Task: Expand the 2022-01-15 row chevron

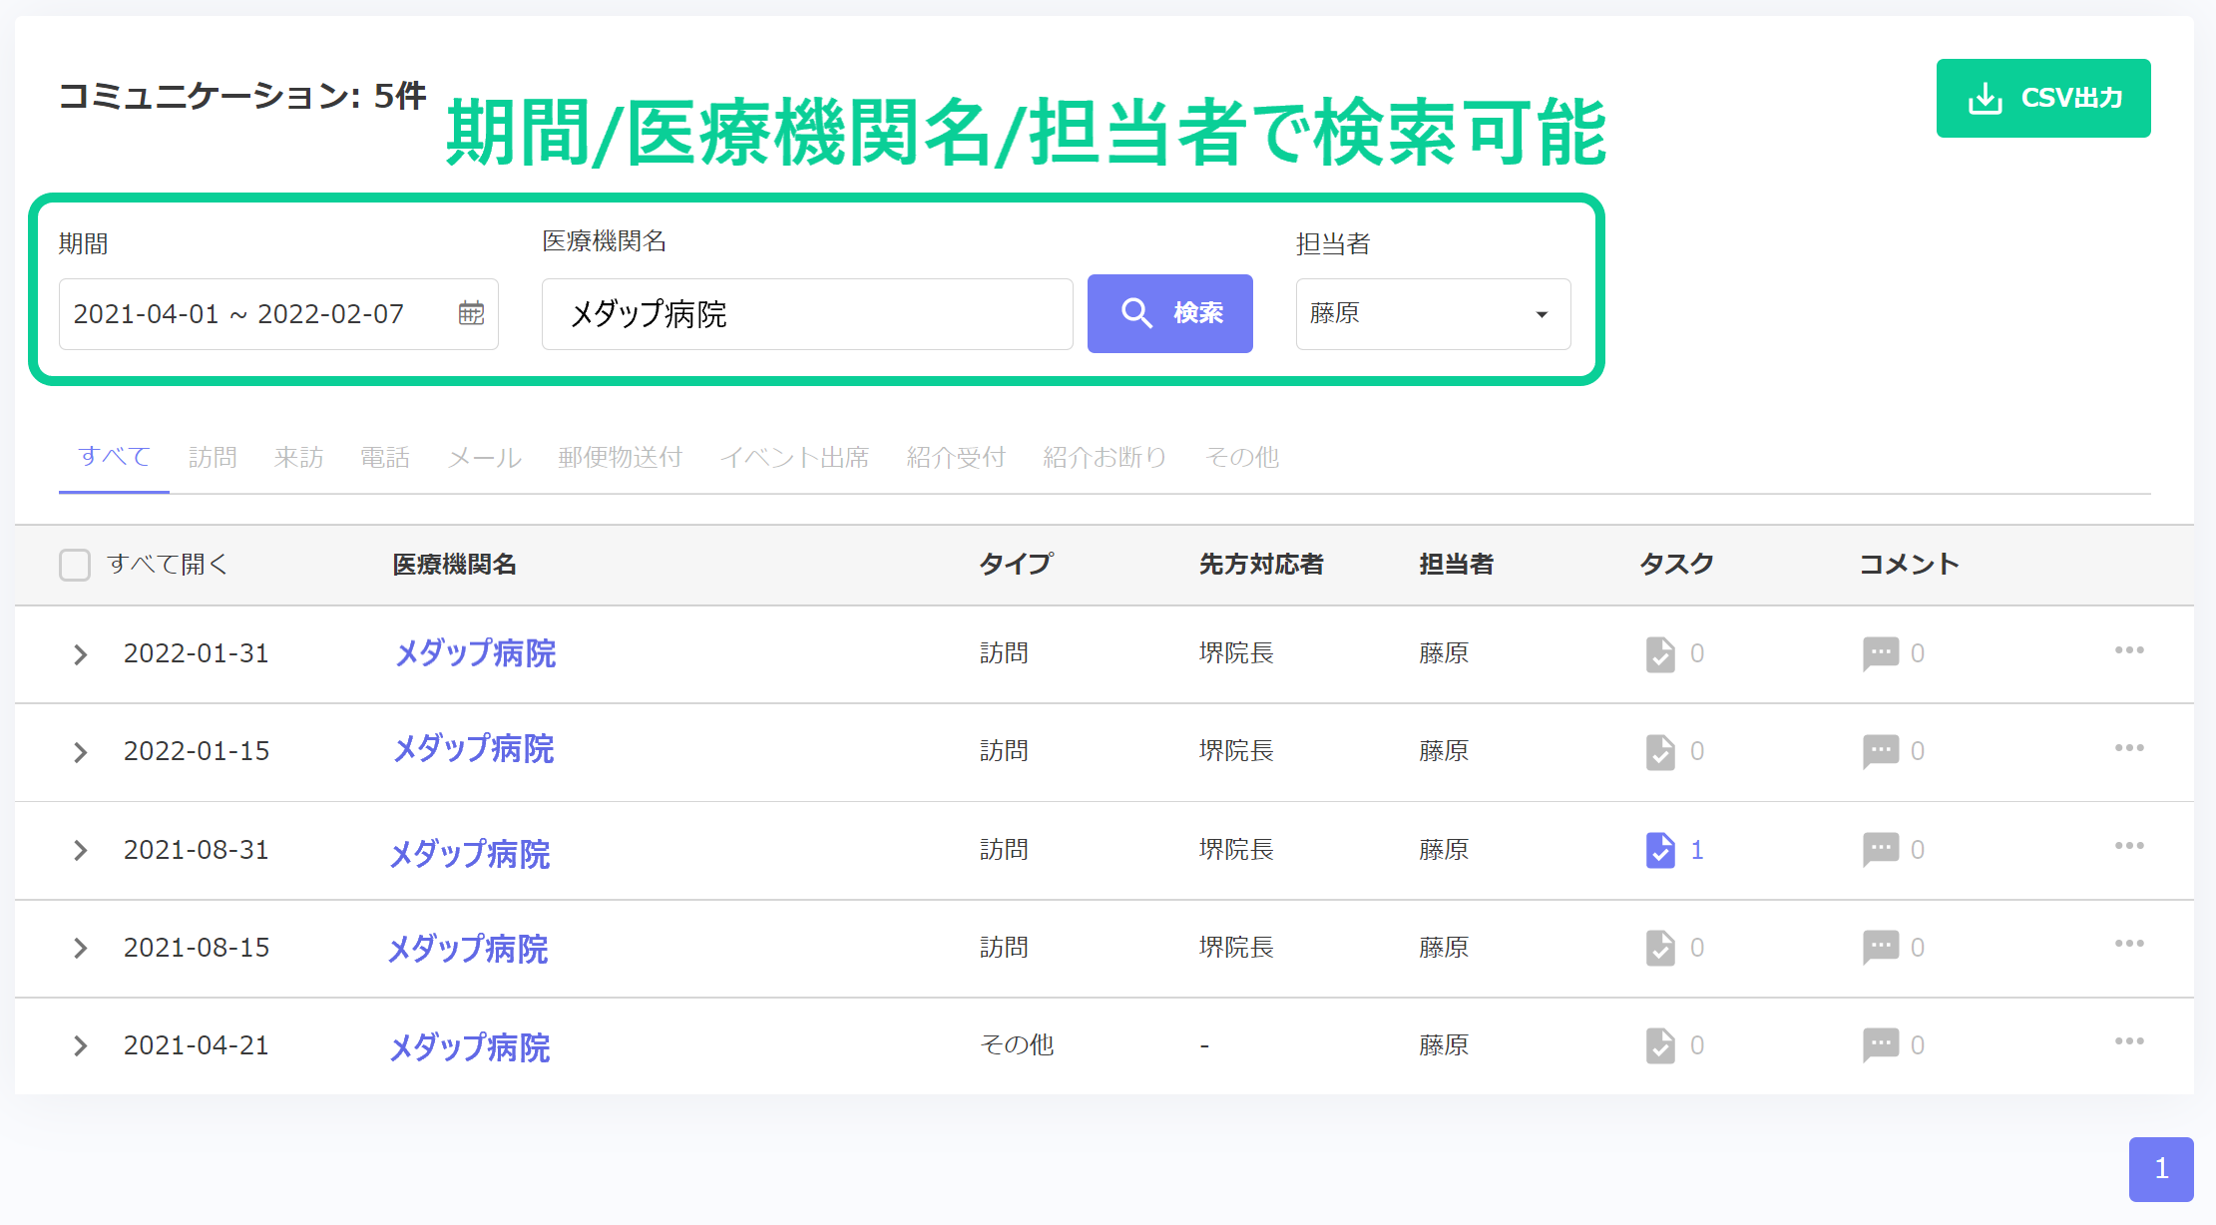Action: click(81, 752)
